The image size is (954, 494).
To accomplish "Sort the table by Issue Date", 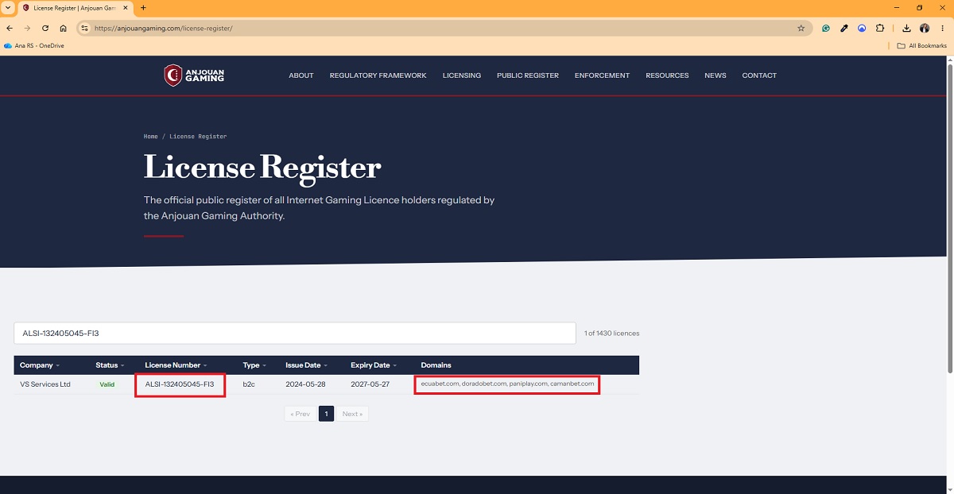I will click(x=306, y=365).
